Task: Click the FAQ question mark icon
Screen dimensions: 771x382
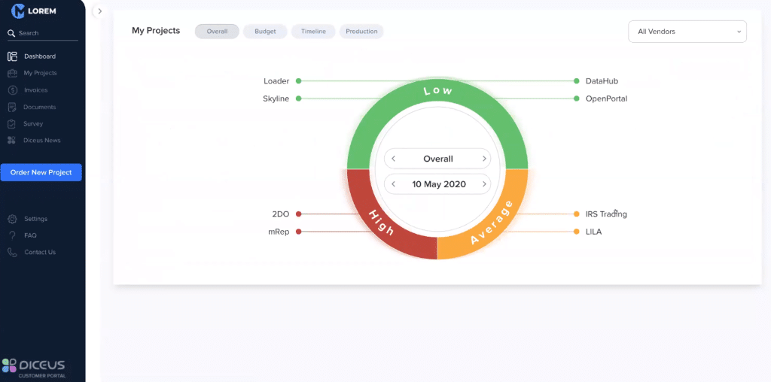Action: tap(12, 235)
